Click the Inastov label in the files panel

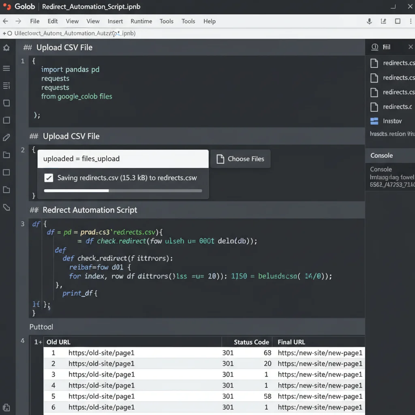(x=392, y=121)
